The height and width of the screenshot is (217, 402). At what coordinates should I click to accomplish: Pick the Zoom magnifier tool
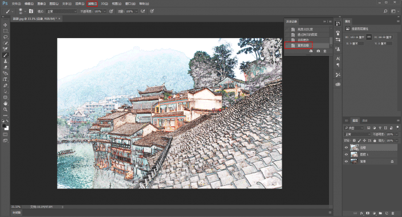pyautogui.click(x=5, y=109)
